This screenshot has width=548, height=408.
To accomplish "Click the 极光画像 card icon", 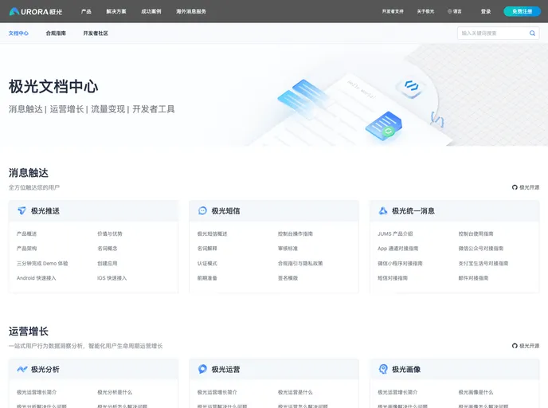I will tap(383, 369).
